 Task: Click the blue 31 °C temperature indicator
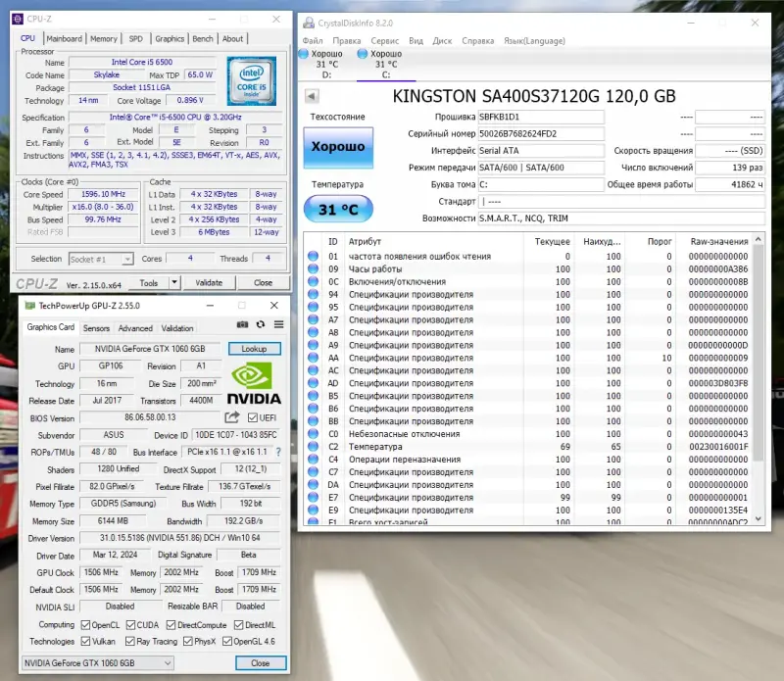point(338,209)
